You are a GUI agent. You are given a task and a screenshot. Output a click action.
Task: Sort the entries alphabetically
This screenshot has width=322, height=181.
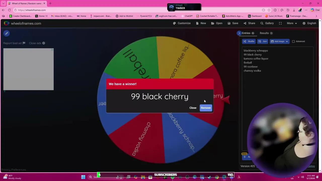262,41
